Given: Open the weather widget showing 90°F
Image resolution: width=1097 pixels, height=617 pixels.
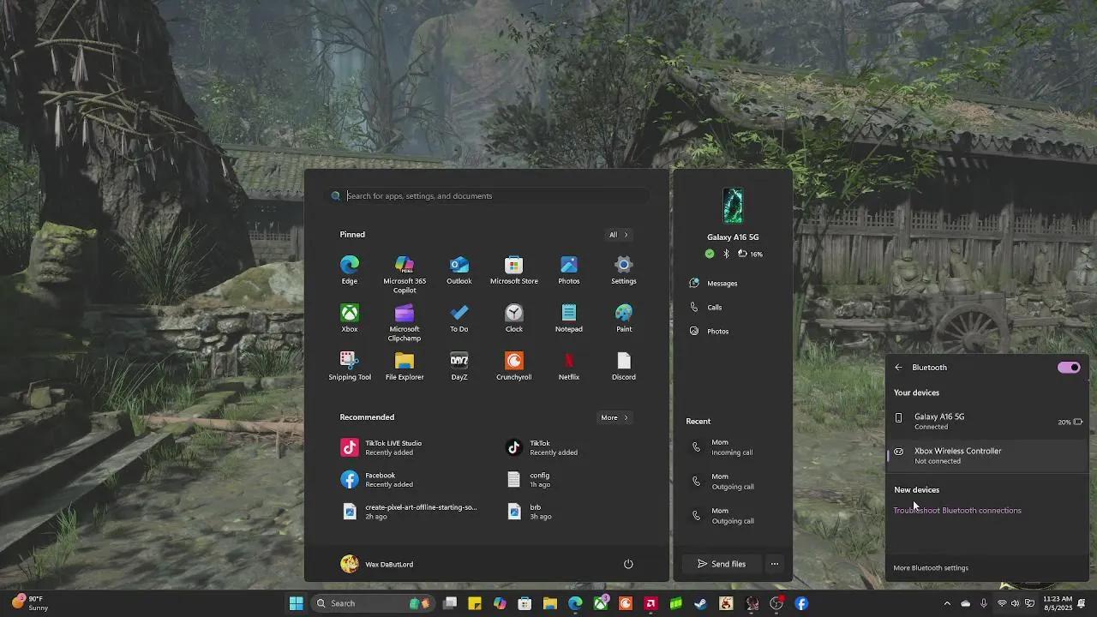Looking at the screenshot, I should 30,603.
